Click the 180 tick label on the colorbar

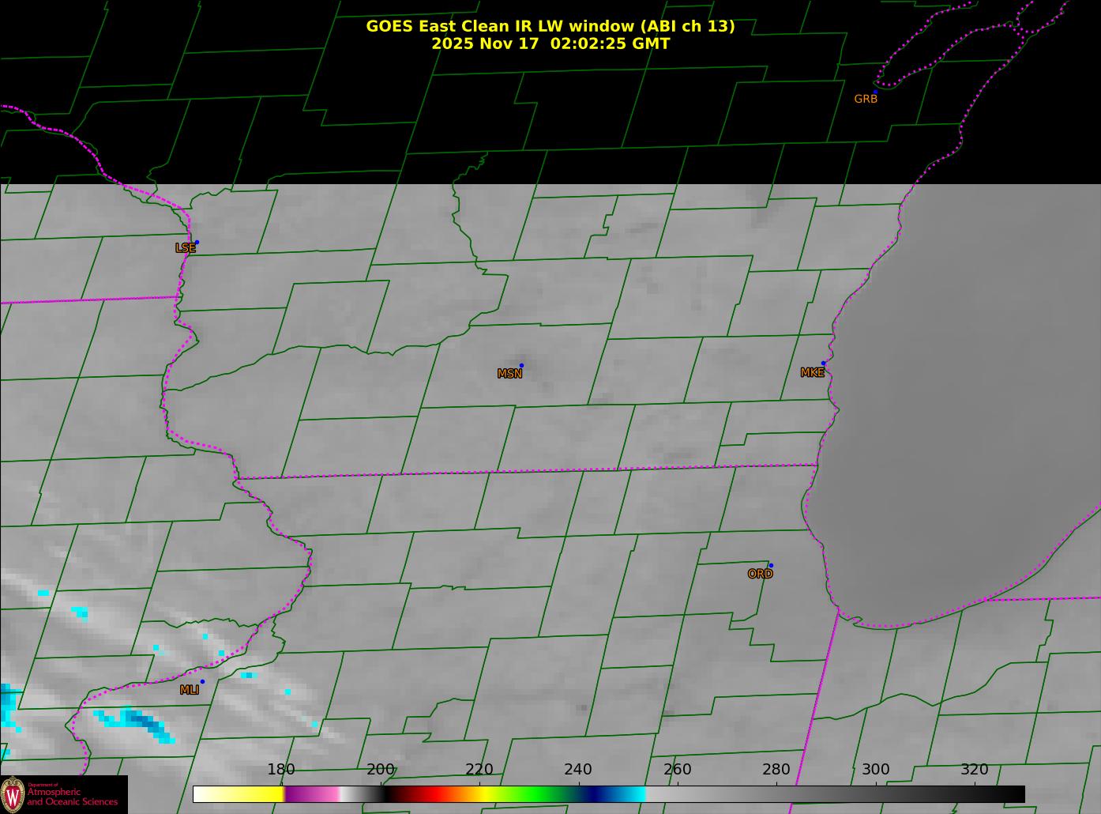(x=281, y=770)
